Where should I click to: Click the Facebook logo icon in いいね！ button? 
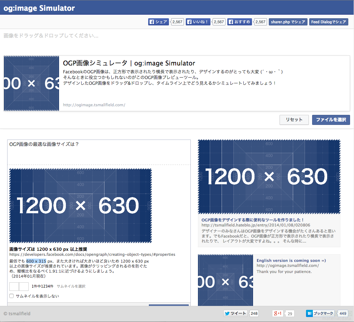pos(189,22)
